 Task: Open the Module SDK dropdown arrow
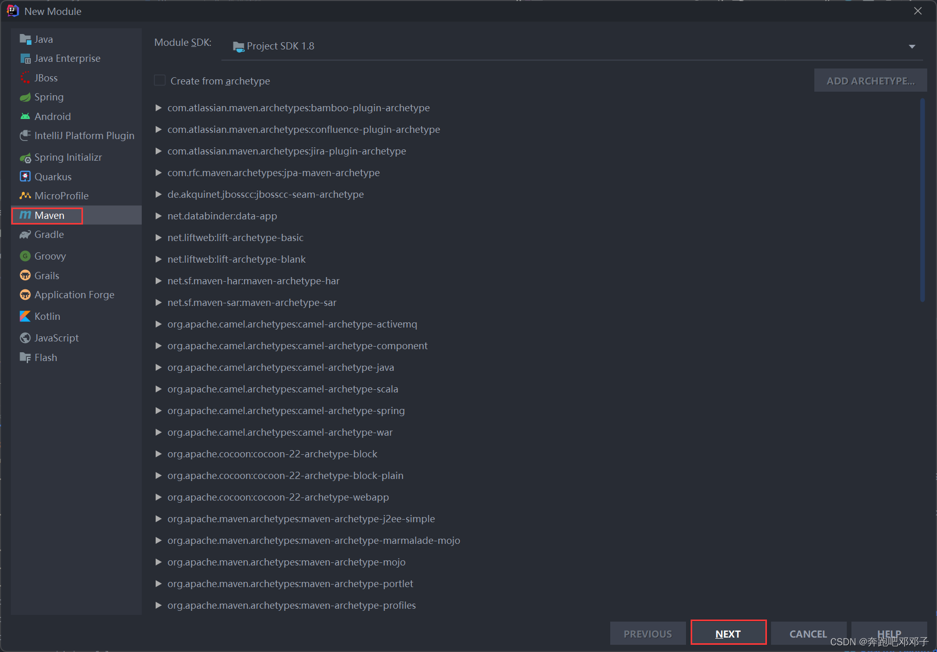pyautogui.click(x=912, y=46)
